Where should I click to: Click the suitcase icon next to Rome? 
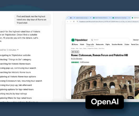73,44
